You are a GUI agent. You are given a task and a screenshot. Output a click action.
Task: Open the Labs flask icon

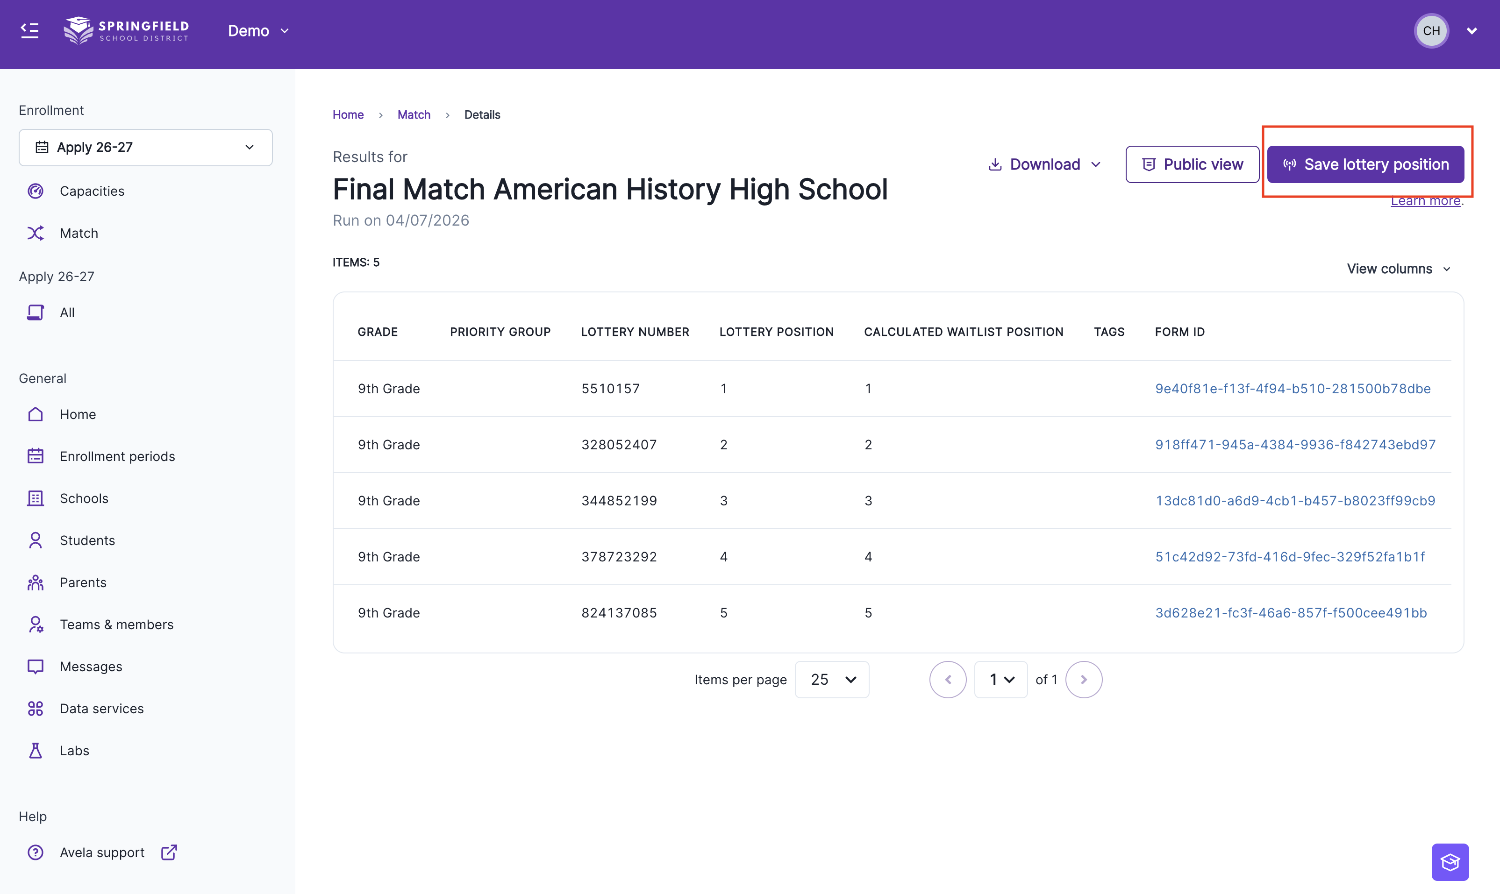[x=36, y=751]
